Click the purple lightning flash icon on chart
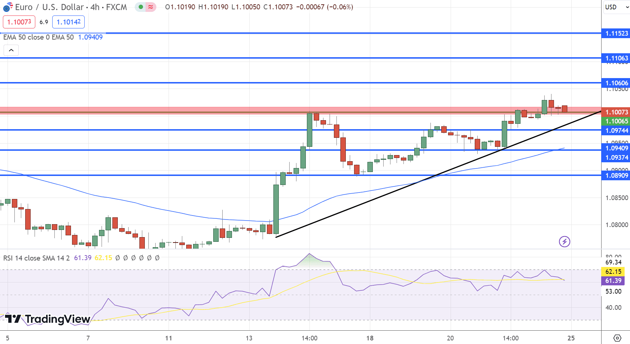The image size is (630, 344). pos(564,241)
